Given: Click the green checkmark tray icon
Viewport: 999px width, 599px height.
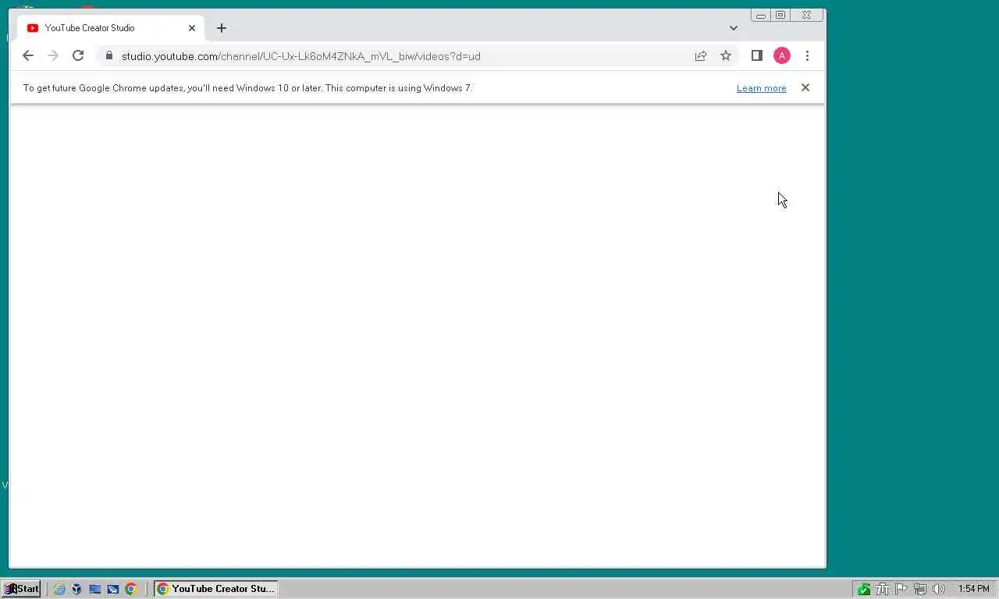Looking at the screenshot, I should [x=864, y=589].
